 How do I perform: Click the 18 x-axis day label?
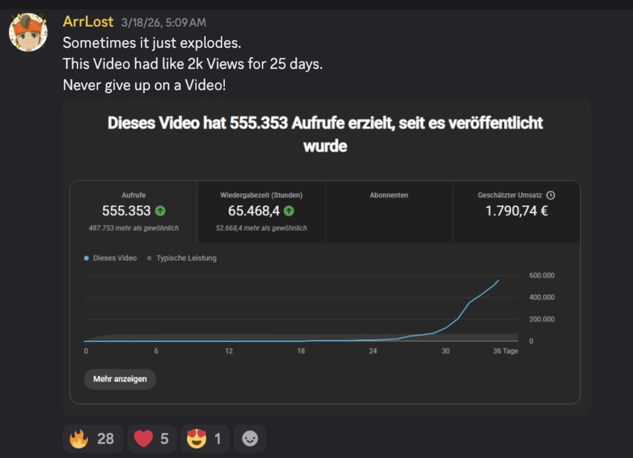[x=301, y=351]
